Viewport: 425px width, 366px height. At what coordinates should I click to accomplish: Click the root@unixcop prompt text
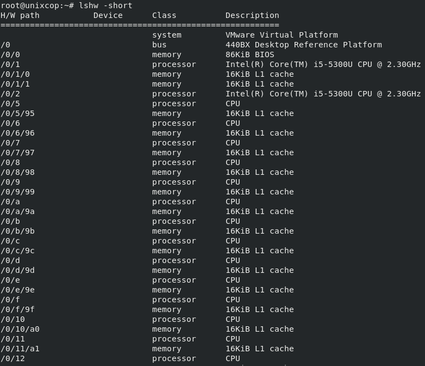point(32,5)
